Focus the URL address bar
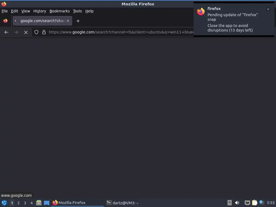Image resolution: width=276 pixels, height=207 pixels. click(x=121, y=32)
